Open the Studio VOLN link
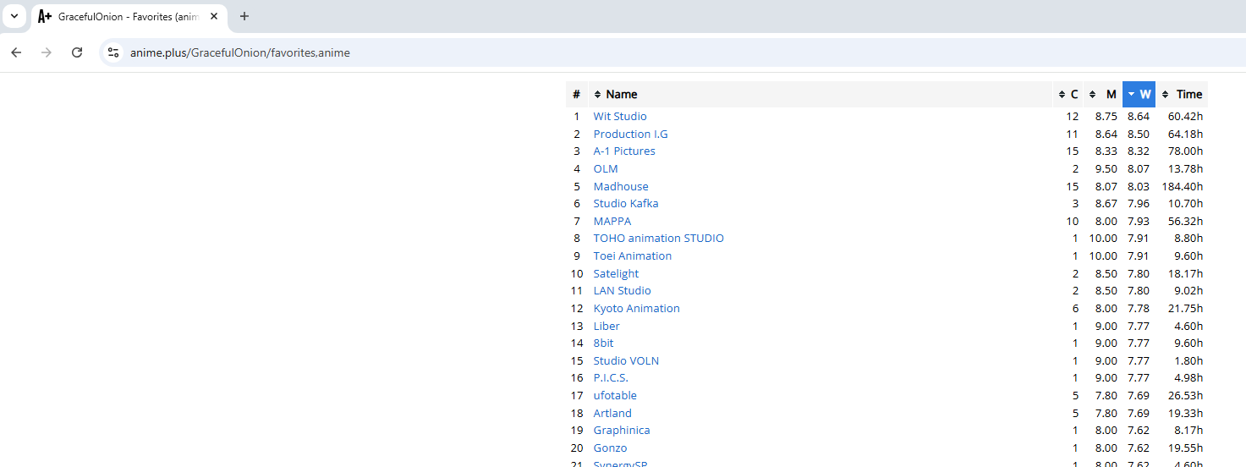This screenshot has height=467, width=1246. (626, 361)
